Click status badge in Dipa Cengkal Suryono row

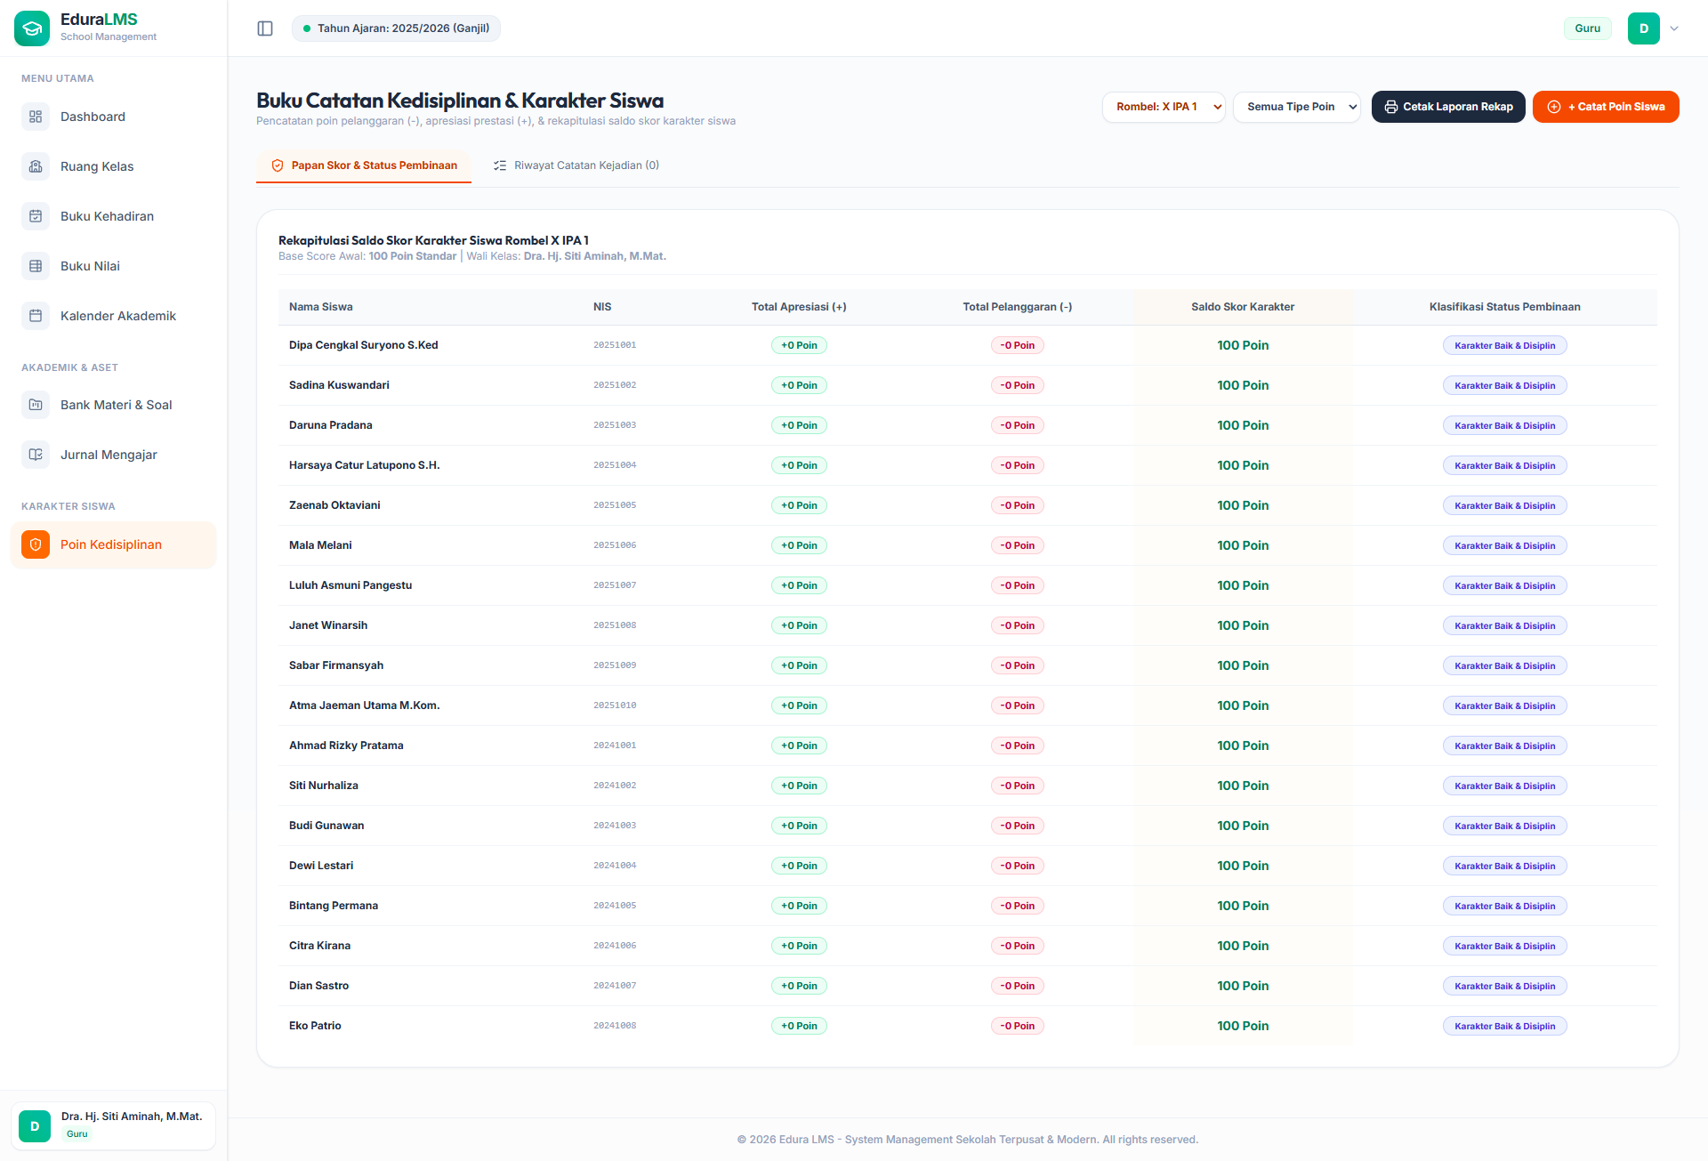coord(1505,345)
